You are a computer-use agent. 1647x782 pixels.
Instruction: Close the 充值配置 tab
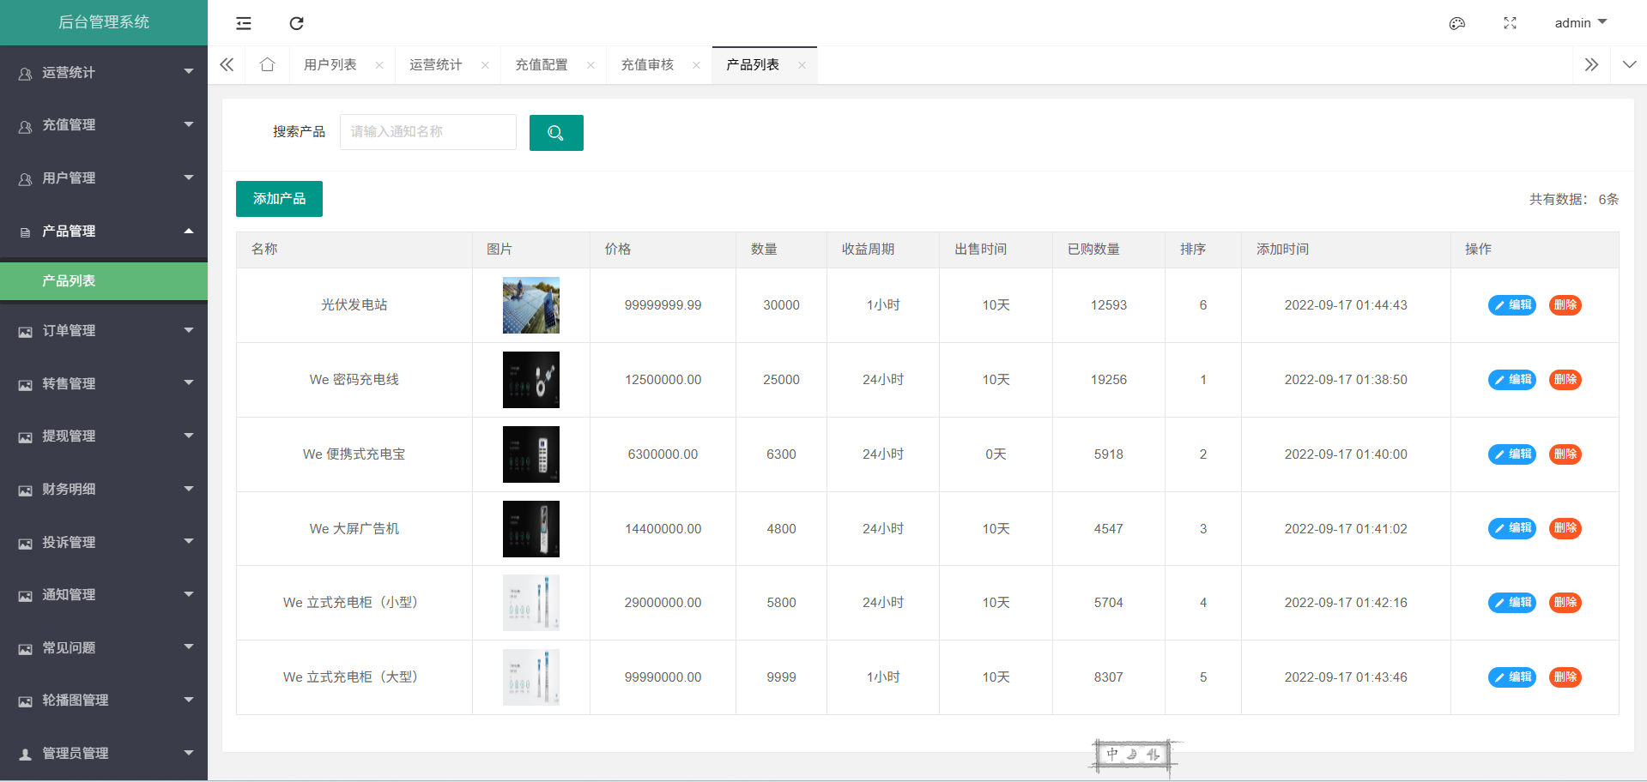point(590,65)
